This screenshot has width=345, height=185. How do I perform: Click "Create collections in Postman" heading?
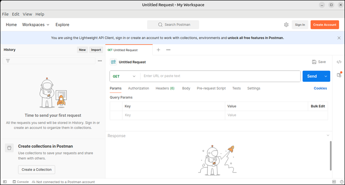click(x=45, y=146)
